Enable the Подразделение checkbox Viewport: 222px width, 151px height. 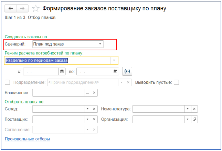pyautogui.click(x=7, y=82)
